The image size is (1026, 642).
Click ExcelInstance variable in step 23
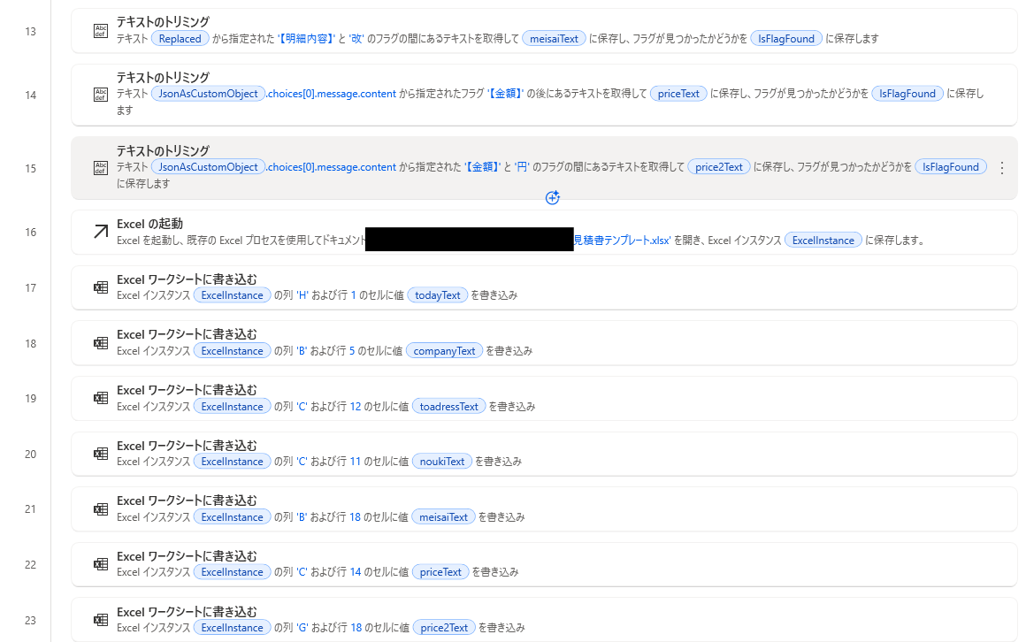pos(232,628)
